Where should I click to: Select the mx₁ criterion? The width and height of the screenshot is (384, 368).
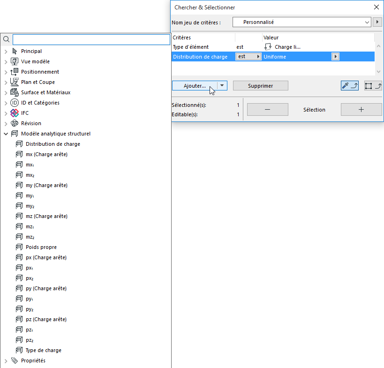30,165
